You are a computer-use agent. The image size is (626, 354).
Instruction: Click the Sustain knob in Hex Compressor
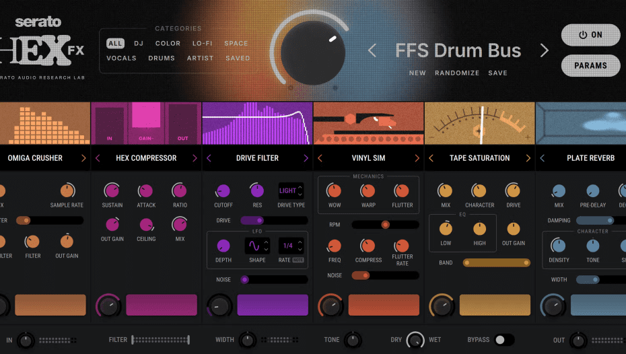click(112, 191)
